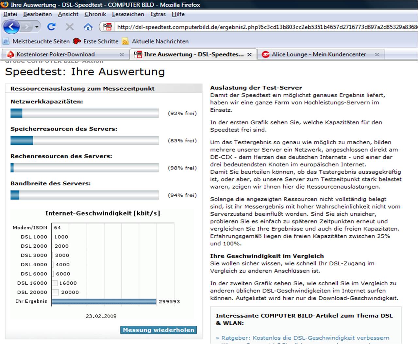418x344 pixels.
Task: Click the Netzwerkkapazitäten progress bar
Action: point(85,113)
